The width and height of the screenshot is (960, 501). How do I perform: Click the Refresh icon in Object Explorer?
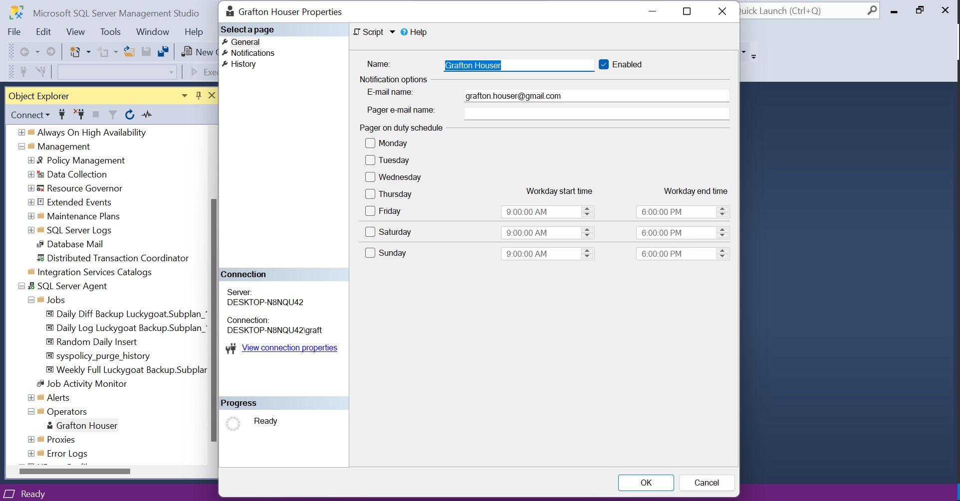[130, 115]
